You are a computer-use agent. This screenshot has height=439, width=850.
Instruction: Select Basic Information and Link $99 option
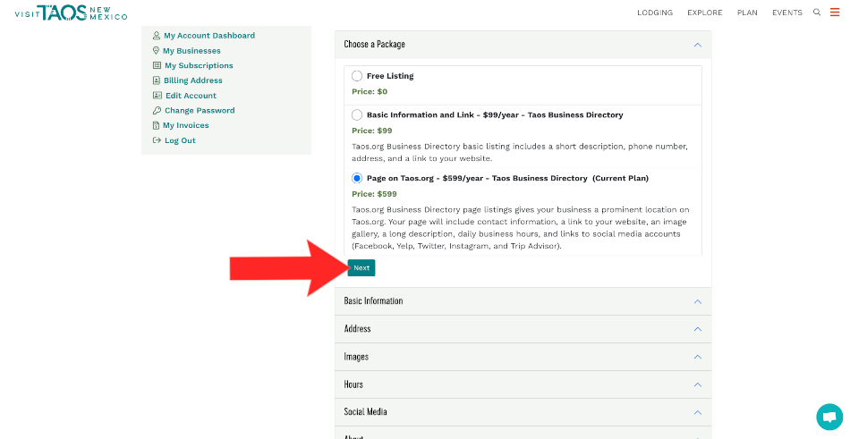(357, 115)
